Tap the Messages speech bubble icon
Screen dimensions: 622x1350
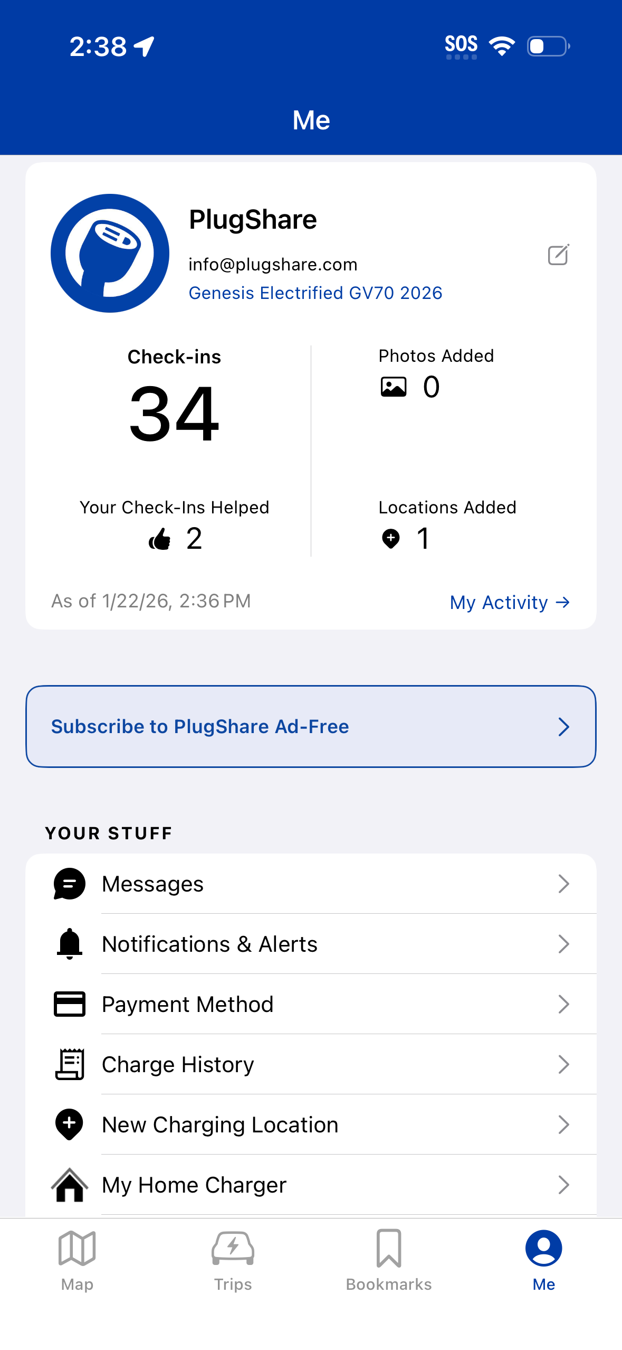[x=70, y=884]
